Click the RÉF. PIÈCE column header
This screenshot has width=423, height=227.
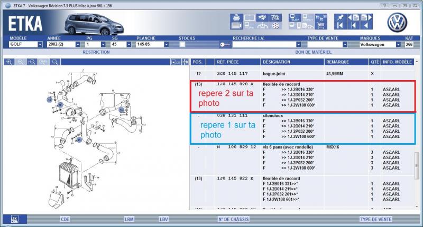[x=237, y=62]
